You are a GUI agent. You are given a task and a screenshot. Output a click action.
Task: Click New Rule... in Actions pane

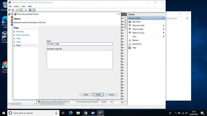[x=137, y=22]
